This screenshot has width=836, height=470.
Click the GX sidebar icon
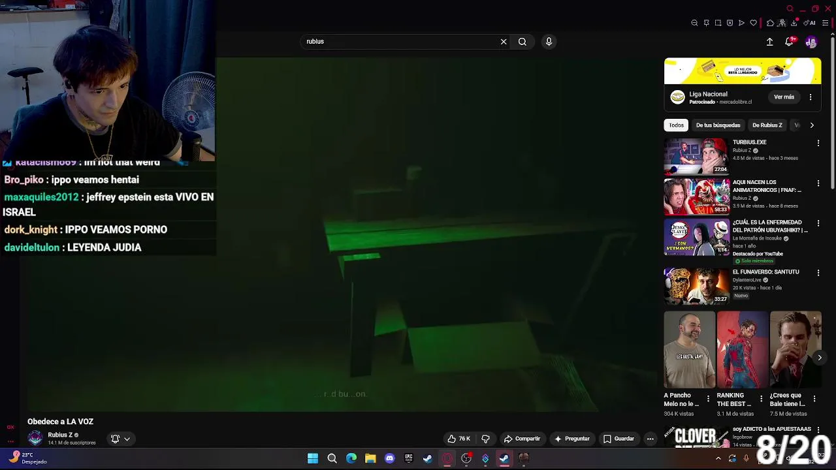coord(10,428)
